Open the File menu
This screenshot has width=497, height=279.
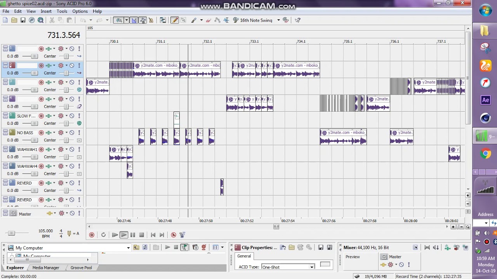[x=6, y=11]
